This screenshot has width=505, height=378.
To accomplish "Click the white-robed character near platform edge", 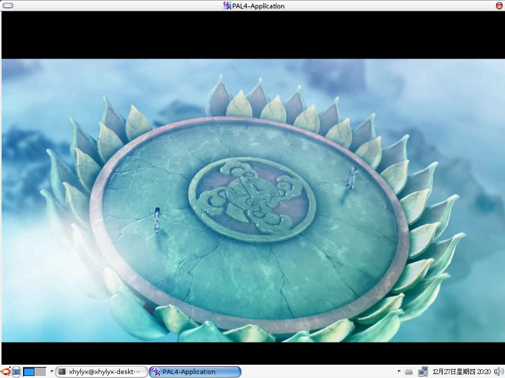I will click(351, 178).
